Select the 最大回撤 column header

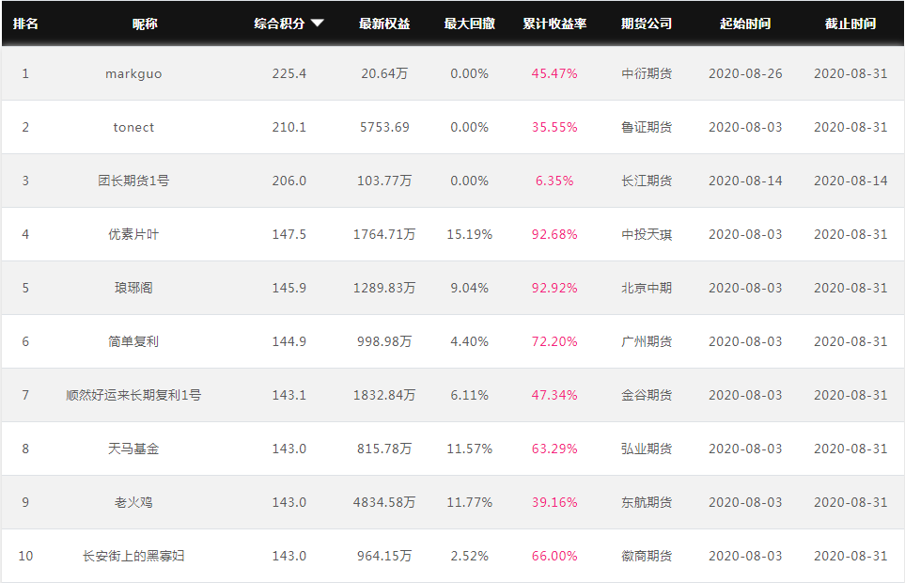469,24
